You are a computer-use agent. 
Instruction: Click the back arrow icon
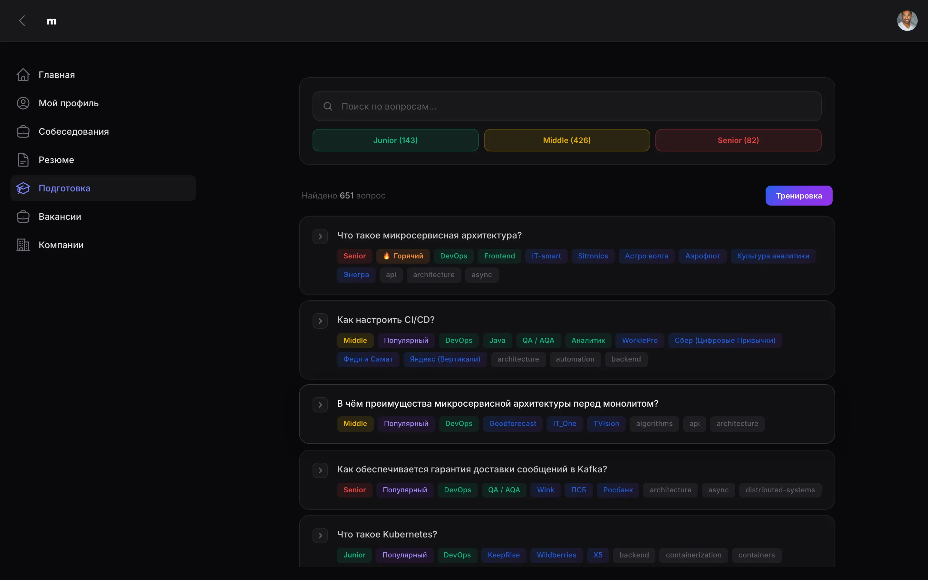pyautogui.click(x=22, y=21)
